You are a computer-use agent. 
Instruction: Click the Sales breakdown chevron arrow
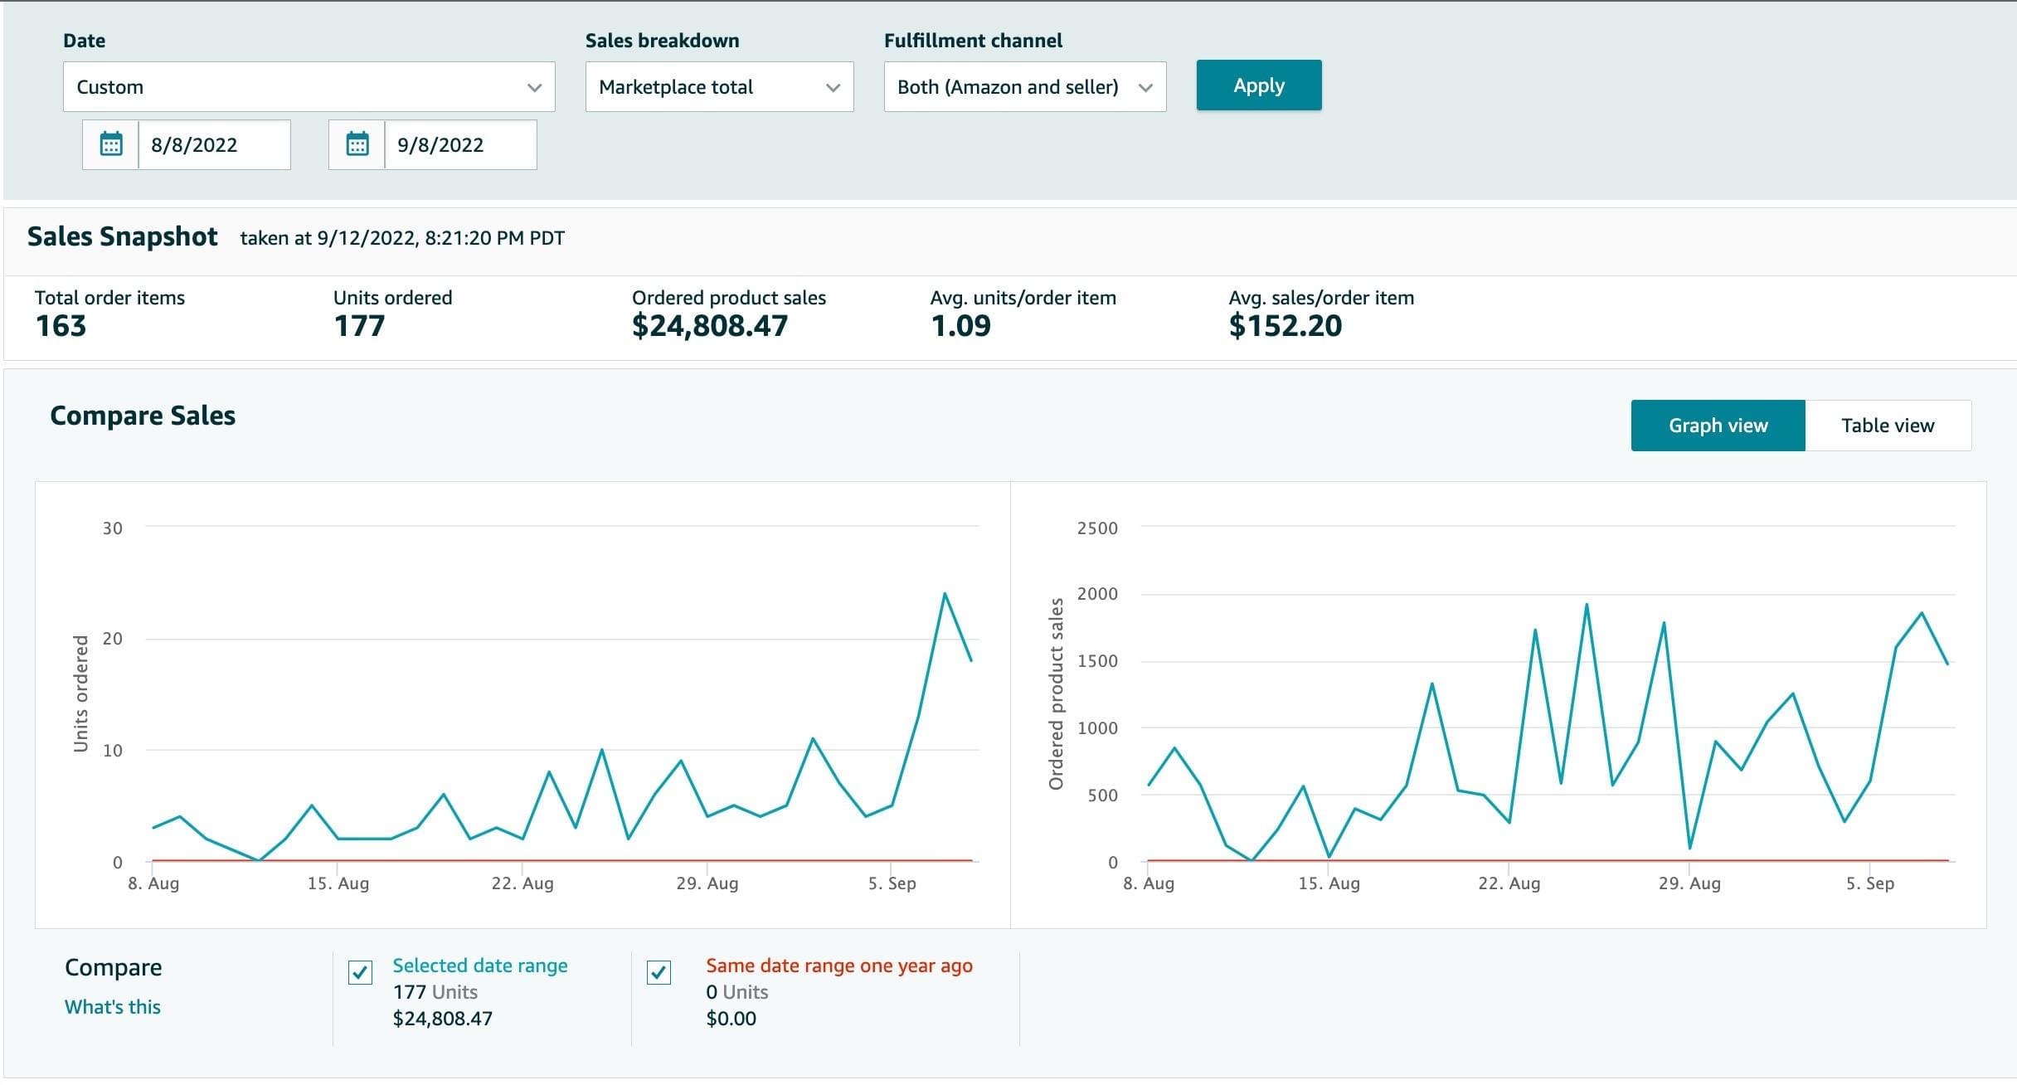[x=833, y=87]
